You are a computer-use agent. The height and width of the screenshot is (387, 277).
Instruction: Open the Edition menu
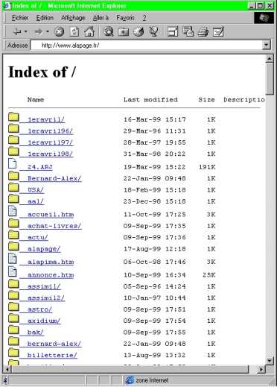[x=45, y=18]
